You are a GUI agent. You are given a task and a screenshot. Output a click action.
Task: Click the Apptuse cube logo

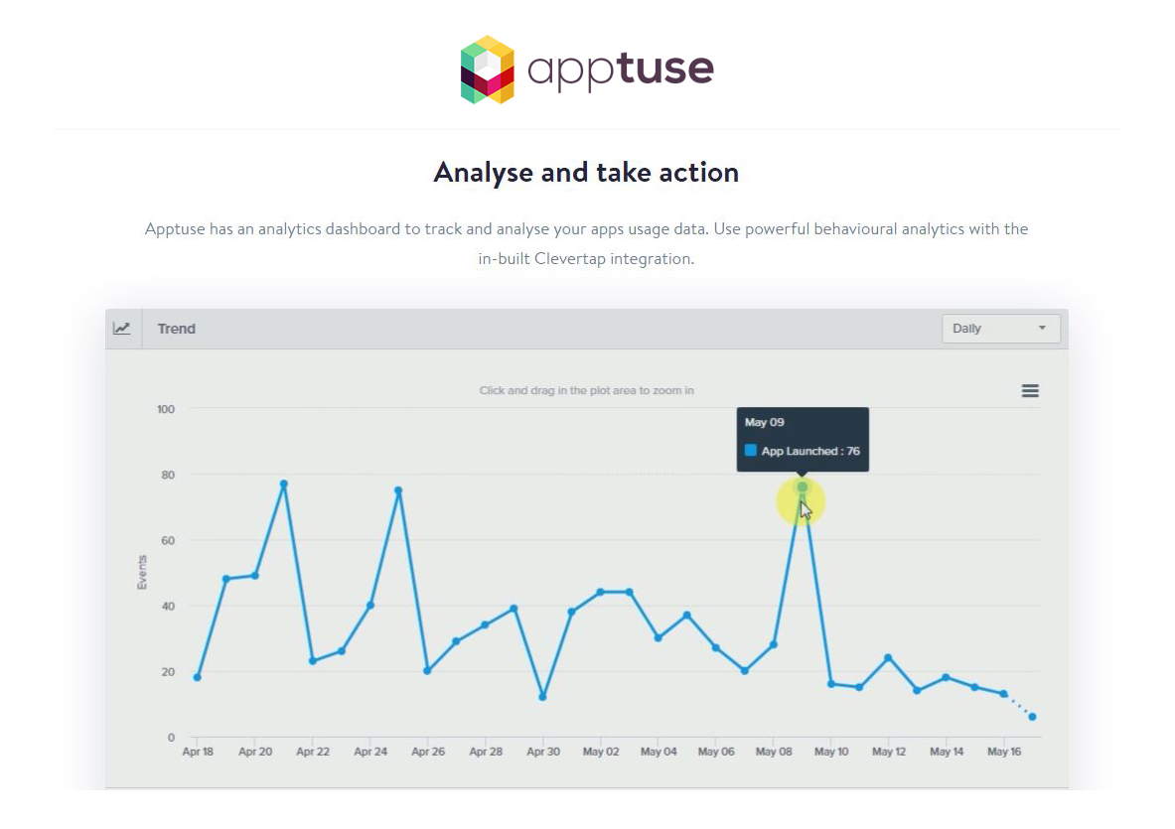coord(487,69)
